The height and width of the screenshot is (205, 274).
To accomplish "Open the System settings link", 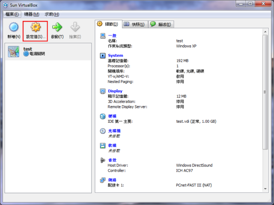I will pyautogui.click(x=116, y=56).
